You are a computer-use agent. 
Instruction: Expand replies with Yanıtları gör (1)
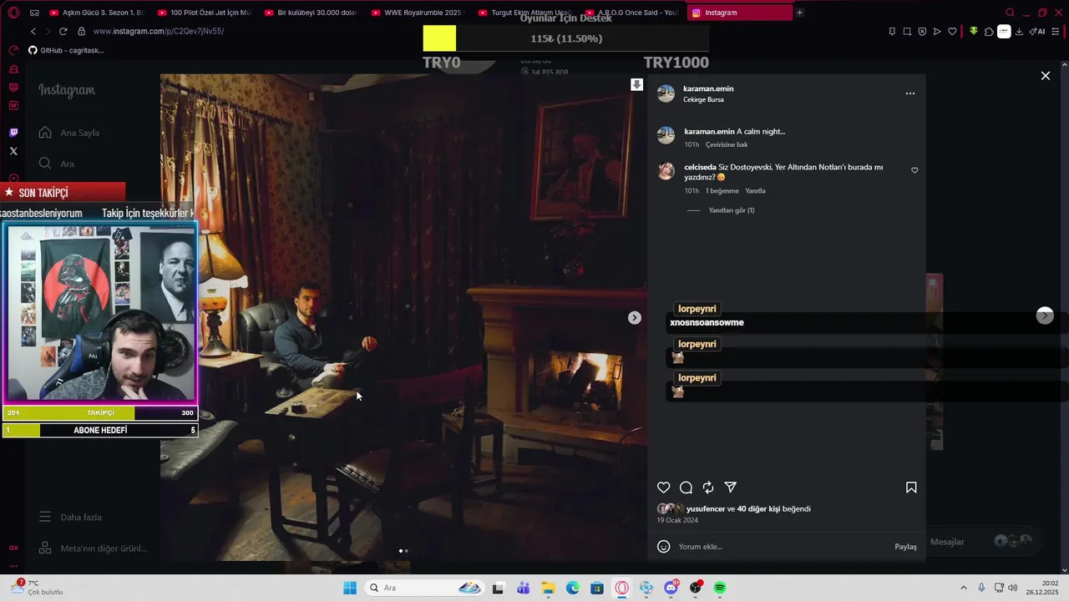click(x=732, y=210)
